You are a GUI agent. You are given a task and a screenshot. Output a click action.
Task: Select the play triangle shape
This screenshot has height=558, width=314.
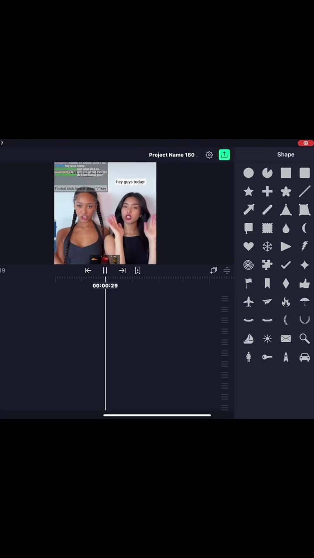pos(286,247)
